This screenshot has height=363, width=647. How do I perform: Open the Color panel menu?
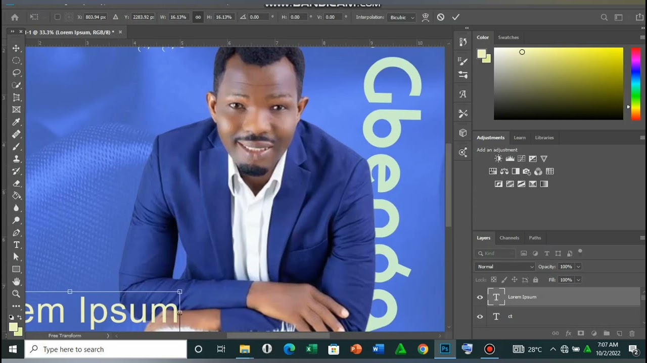pos(642,37)
